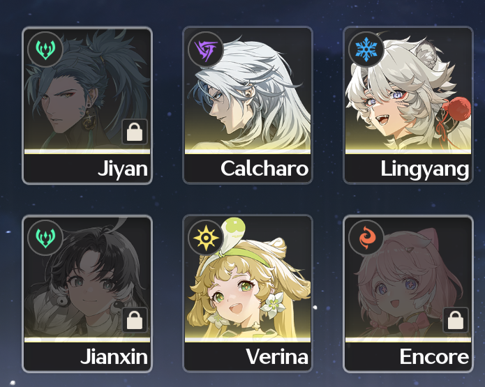
Task: Click the lock icon on Jiyan's card
Action: pos(135,132)
